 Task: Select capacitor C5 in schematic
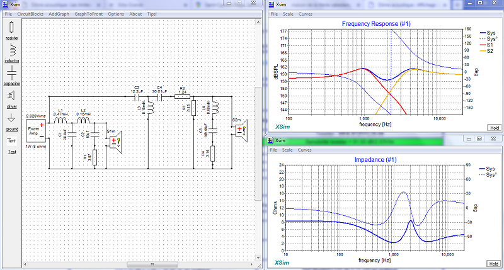point(212,130)
